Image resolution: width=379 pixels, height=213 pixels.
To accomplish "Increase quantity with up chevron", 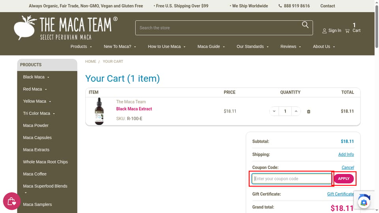I will point(296,111).
